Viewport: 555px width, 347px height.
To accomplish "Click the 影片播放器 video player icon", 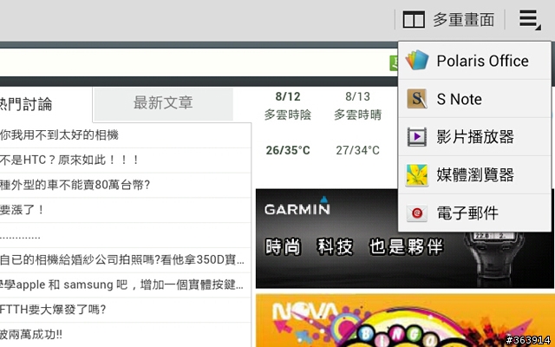I will tap(416, 137).
